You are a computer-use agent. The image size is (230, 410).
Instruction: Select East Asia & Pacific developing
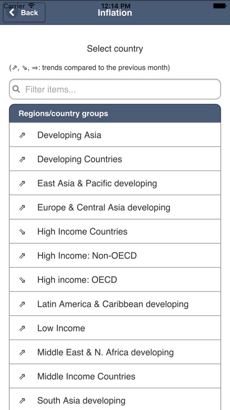pos(115,183)
